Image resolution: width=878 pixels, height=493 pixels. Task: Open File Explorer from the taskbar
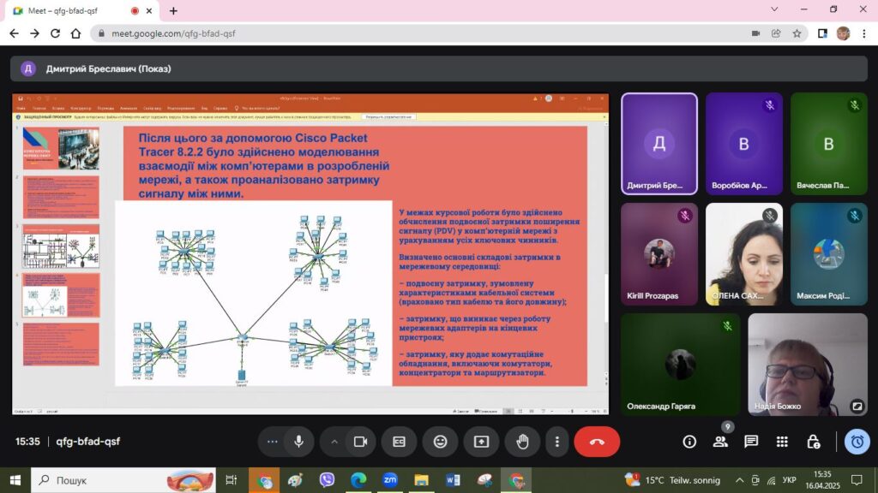pos(421,480)
